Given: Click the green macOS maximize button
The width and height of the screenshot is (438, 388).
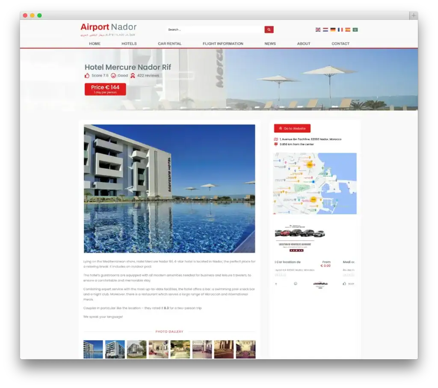Looking at the screenshot, I should point(40,15).
